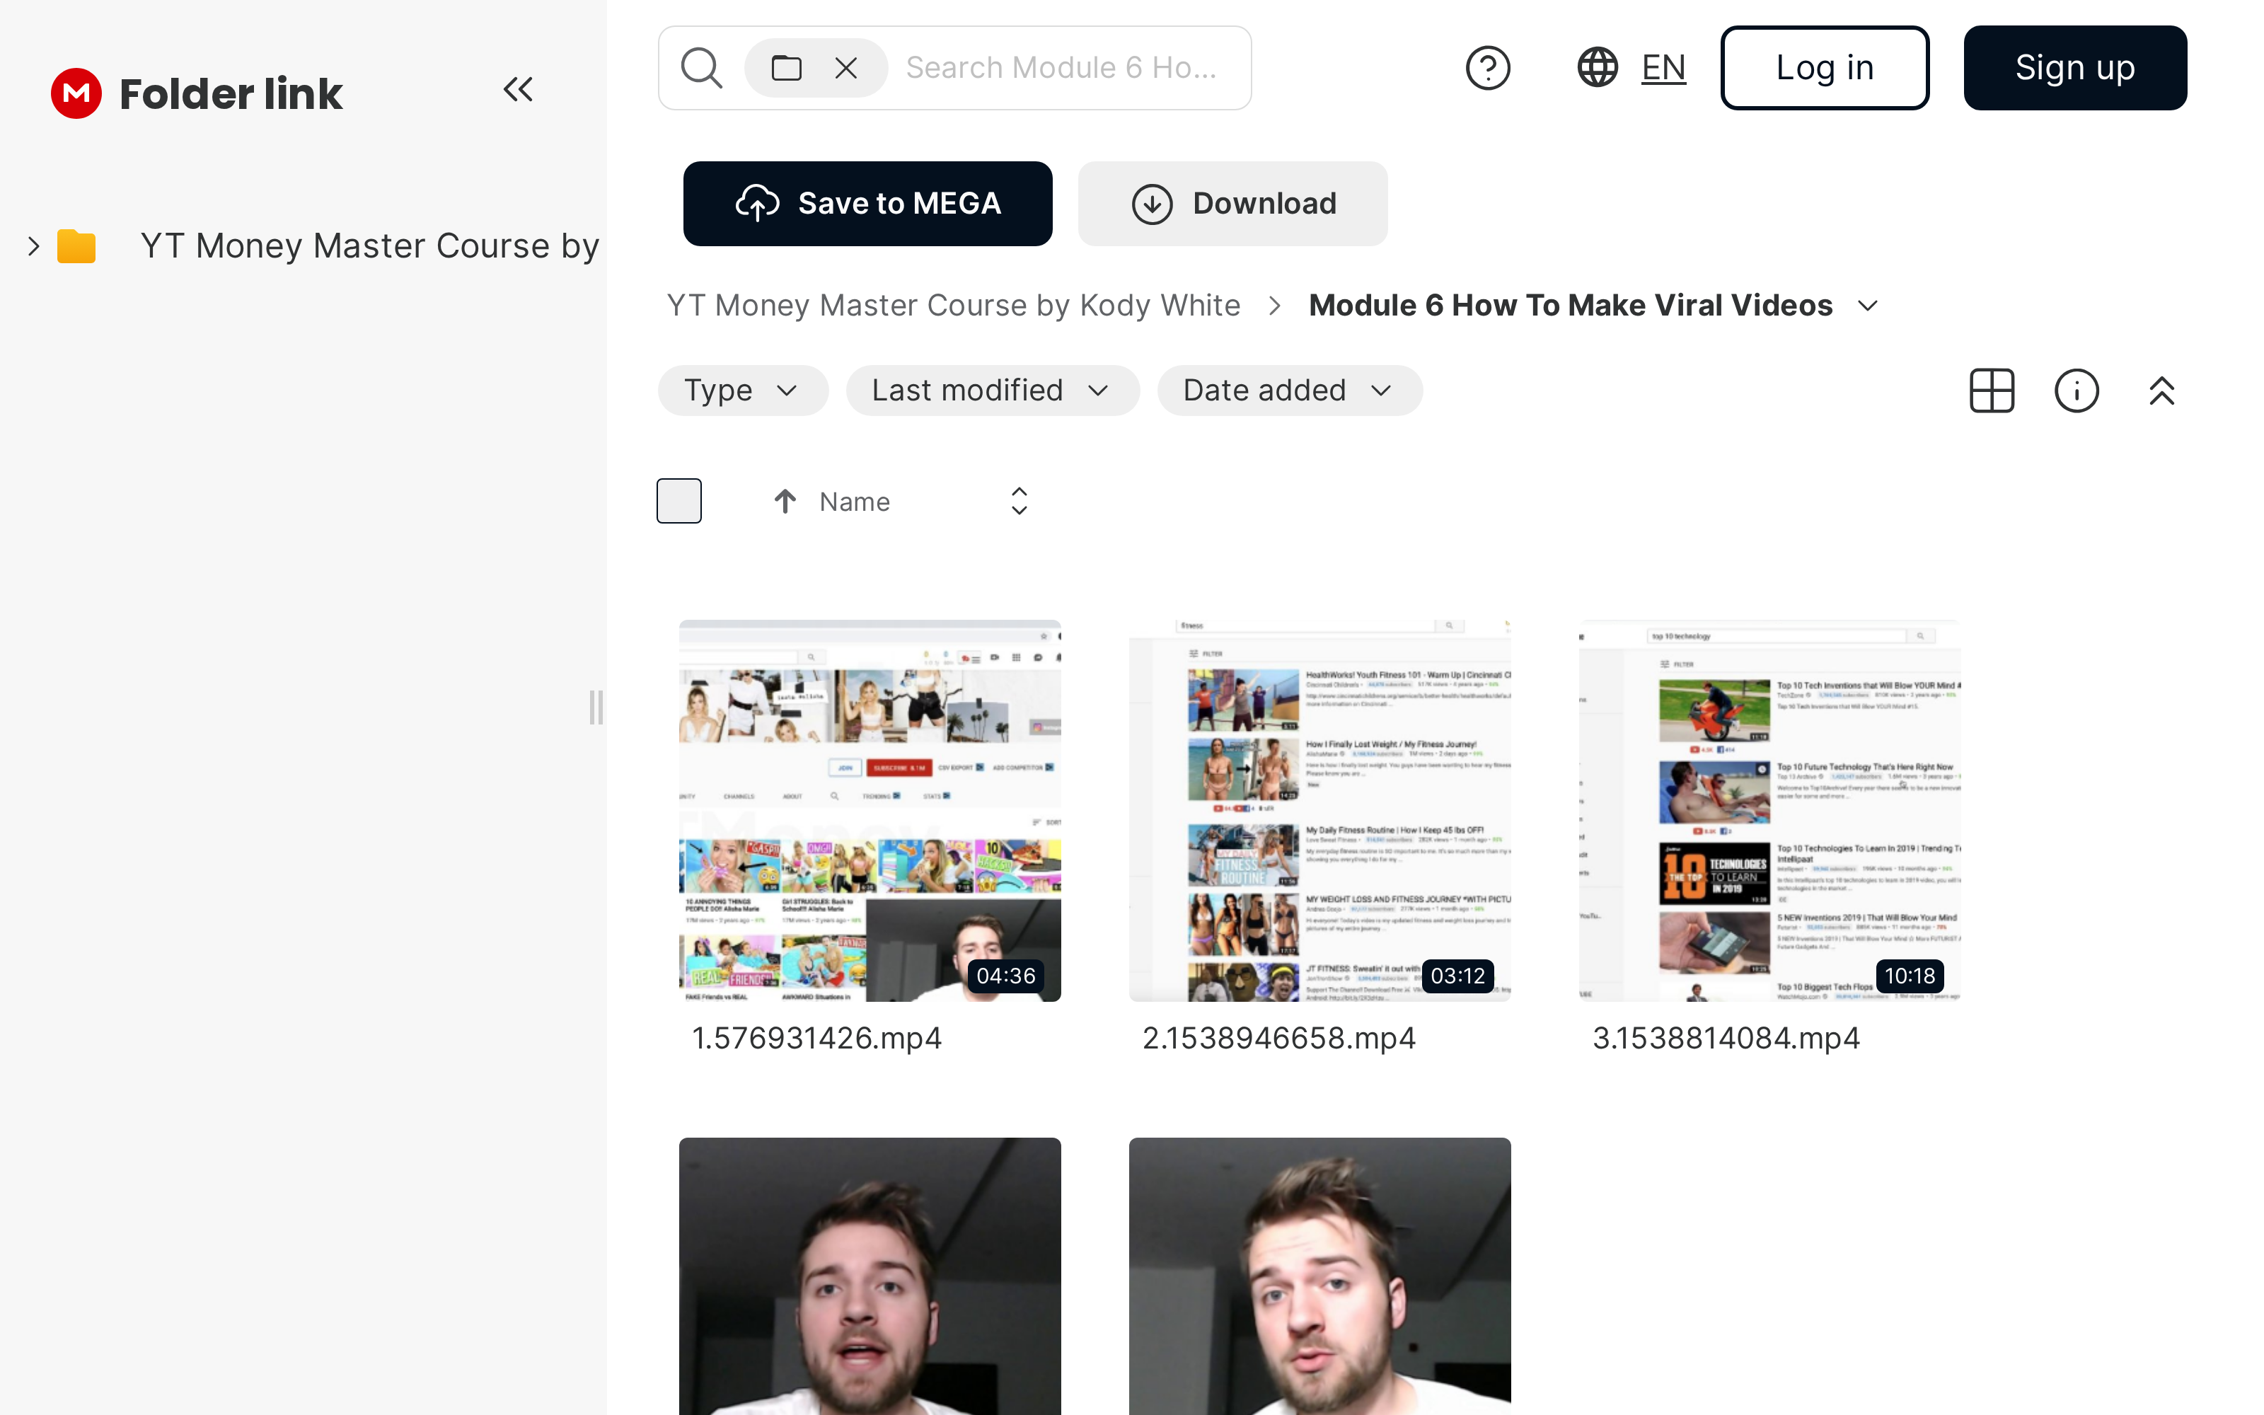The height and width of the screenshot is (1415, 2264).
Task: Click the MEGA logo icon
Action: tap(76, 93)
